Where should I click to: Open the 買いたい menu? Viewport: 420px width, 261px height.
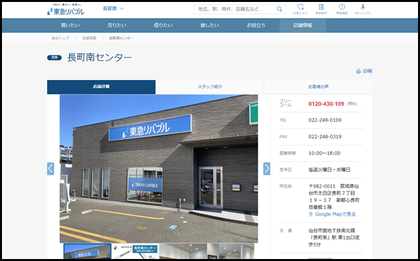70,26
